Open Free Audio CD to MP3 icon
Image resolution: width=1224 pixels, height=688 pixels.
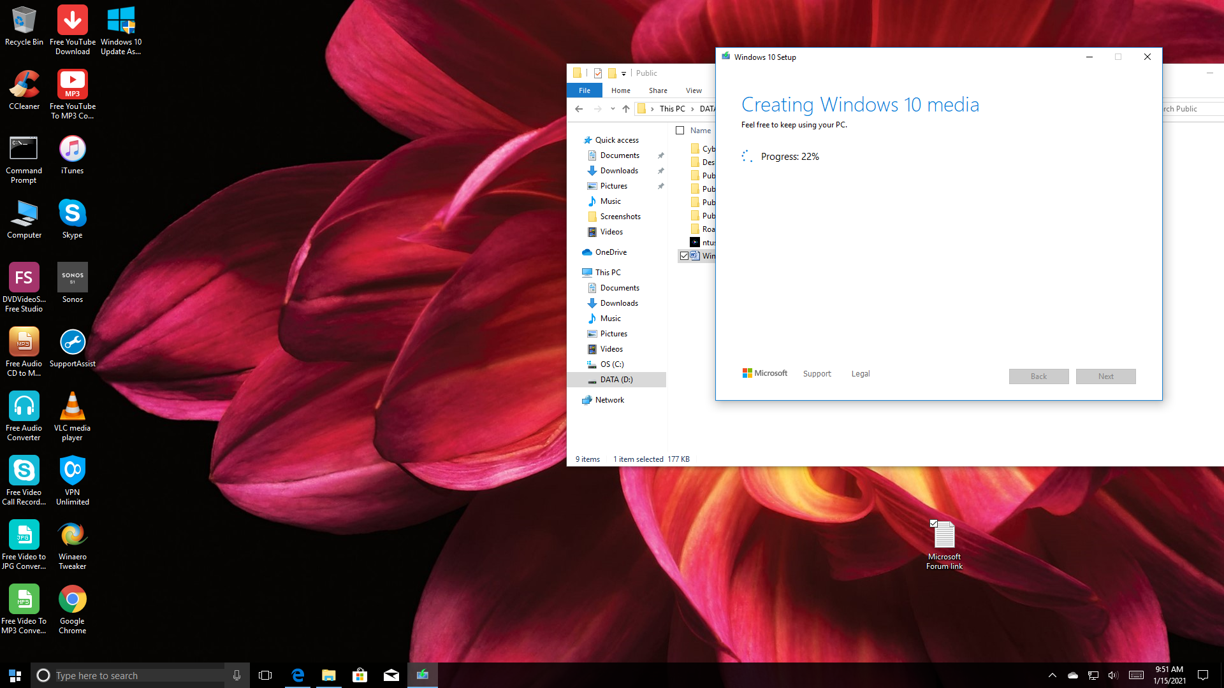click(x=24, y=352)
